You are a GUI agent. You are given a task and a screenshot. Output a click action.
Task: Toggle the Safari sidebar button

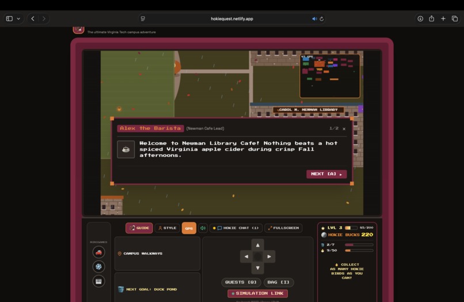pos(9,18)
